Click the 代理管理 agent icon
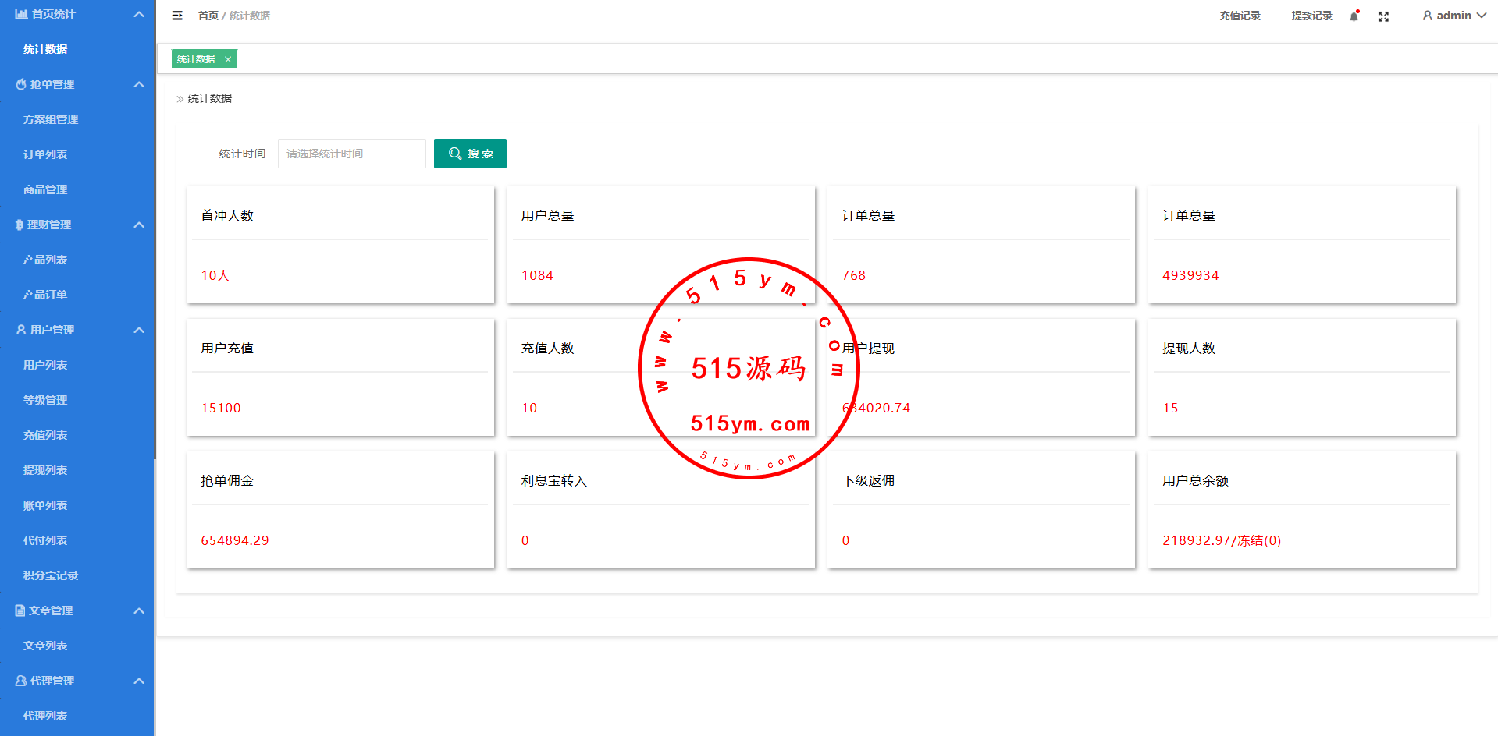The height and width of the screenshot is (736, 1498). [x=21, y=681]
